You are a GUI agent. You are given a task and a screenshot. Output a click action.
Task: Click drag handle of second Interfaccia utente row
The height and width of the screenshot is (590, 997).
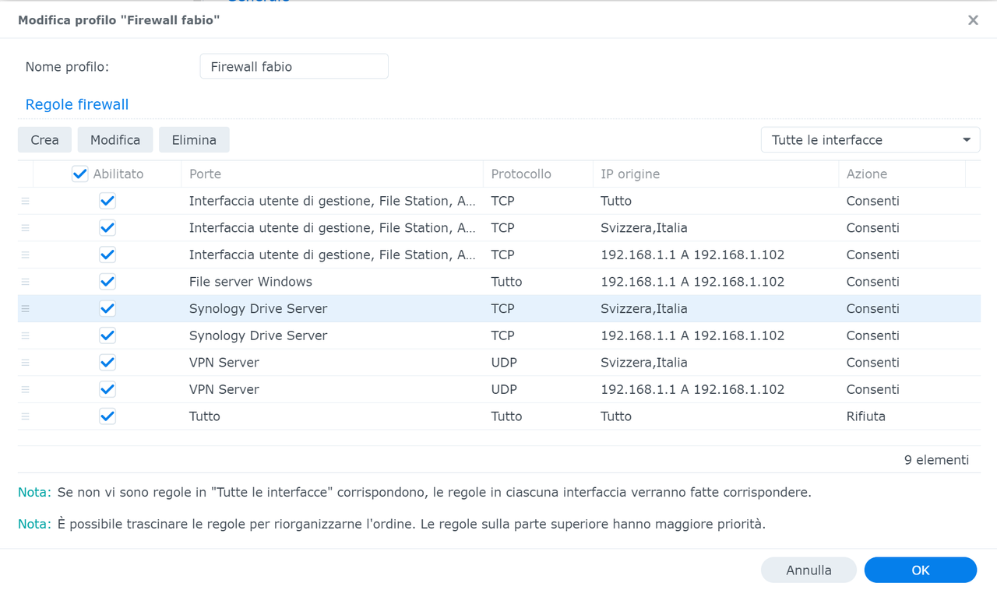pyautogui.click(x=25, y=228)
